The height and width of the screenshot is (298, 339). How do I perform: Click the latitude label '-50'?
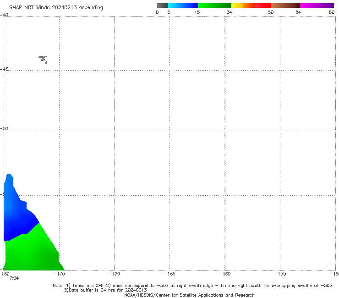tap(4, 128)
